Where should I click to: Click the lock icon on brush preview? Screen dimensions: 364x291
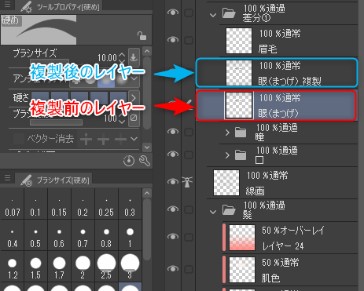142,36
